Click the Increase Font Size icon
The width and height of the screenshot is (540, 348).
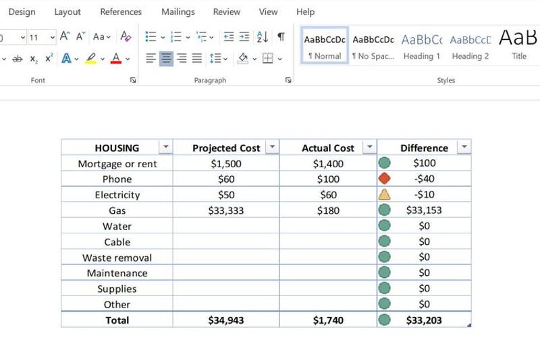point(65,36)
